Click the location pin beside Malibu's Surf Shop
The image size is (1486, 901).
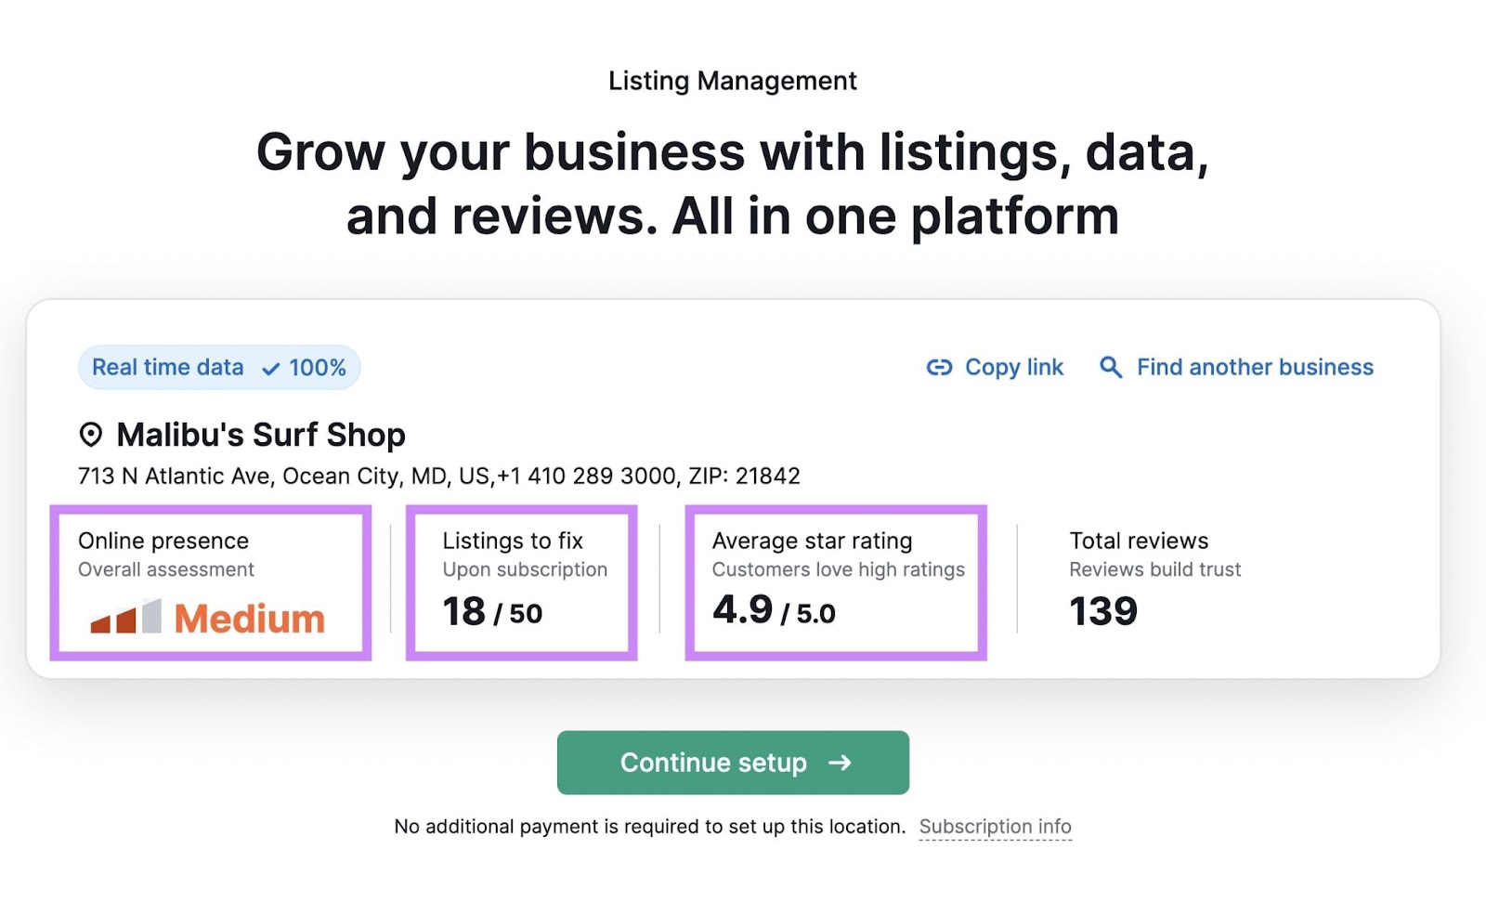pos(89,434)
